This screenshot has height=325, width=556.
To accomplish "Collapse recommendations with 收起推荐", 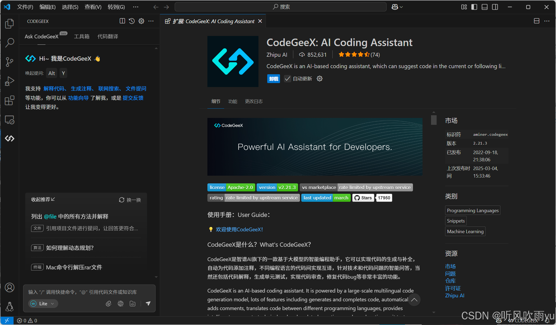I will coord(43,199).
